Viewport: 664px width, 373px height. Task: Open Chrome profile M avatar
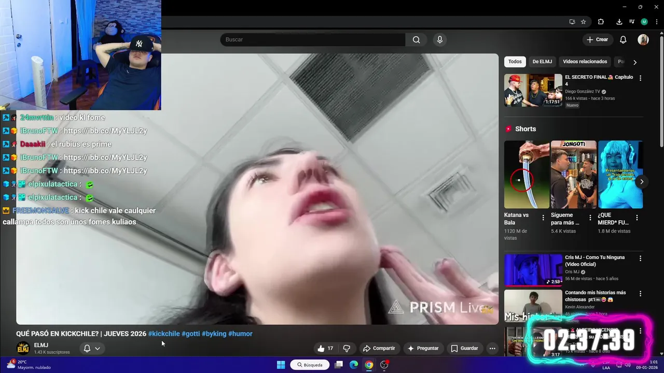[644, 22]
